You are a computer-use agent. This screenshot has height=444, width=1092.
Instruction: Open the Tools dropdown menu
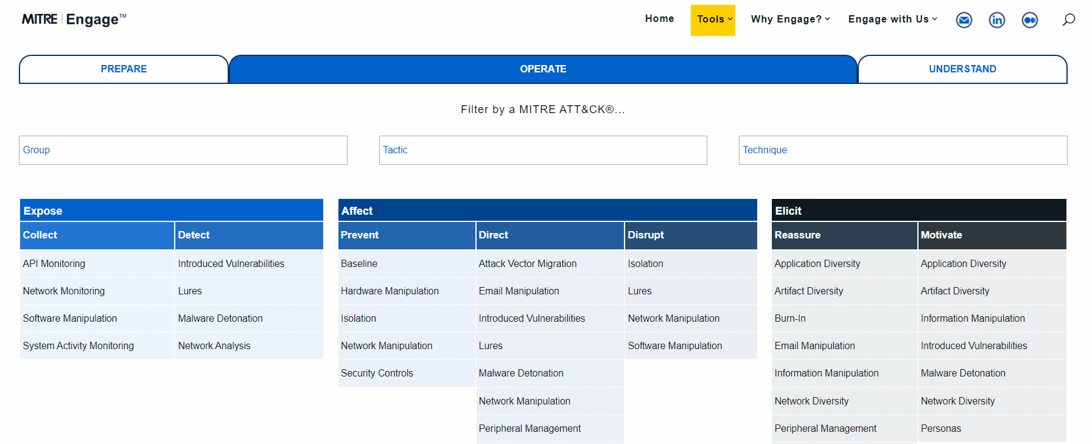point(713,20)
